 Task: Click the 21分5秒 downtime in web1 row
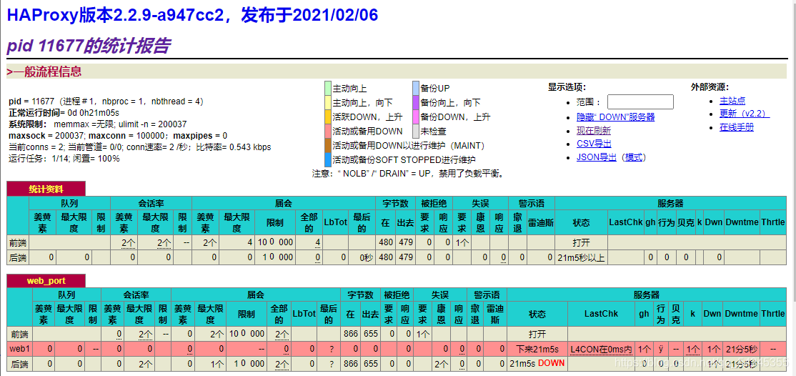[741, 349]
